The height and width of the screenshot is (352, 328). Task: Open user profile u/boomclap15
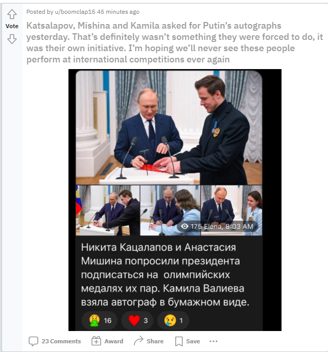point(75,12)
